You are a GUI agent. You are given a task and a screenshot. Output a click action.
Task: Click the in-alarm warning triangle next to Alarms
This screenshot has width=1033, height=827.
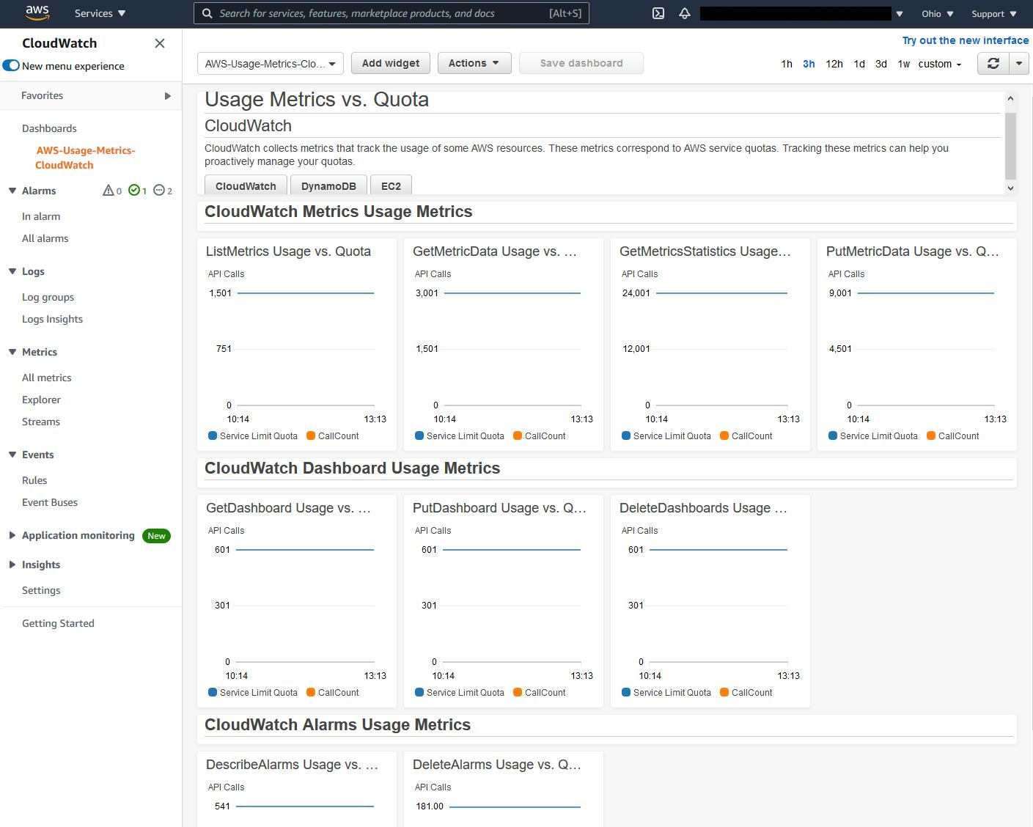pos(109,191)
